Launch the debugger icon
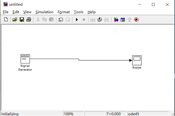 tap(136, 20)
